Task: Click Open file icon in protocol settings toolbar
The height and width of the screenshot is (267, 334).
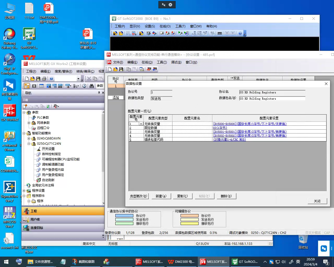Action: click(x=115, y=69)
